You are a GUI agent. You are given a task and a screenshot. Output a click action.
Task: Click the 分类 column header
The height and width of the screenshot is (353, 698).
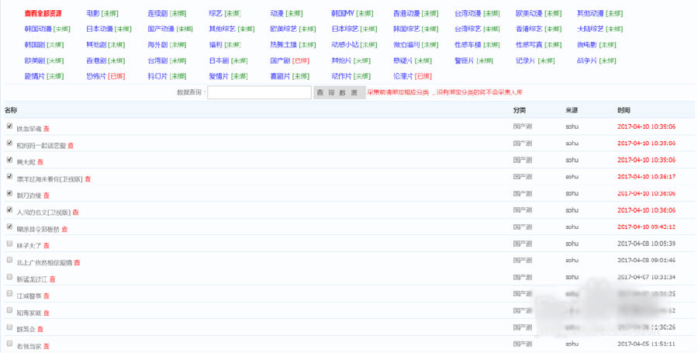tap(520, 110)
